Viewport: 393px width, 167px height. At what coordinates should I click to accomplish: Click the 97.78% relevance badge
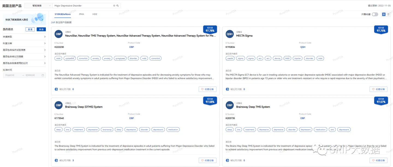(210, 29)
